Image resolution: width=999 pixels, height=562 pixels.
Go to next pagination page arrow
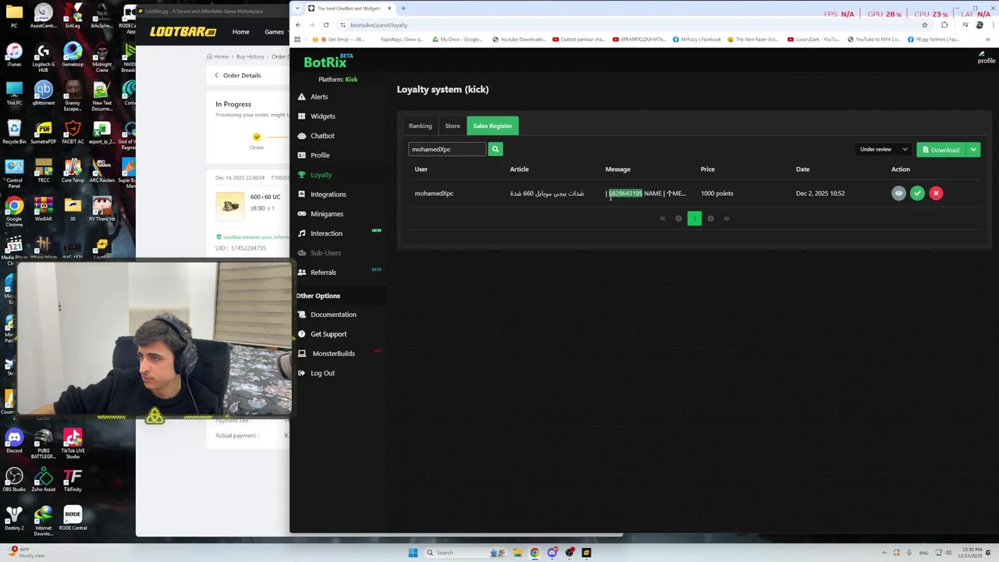coord(710,219)
